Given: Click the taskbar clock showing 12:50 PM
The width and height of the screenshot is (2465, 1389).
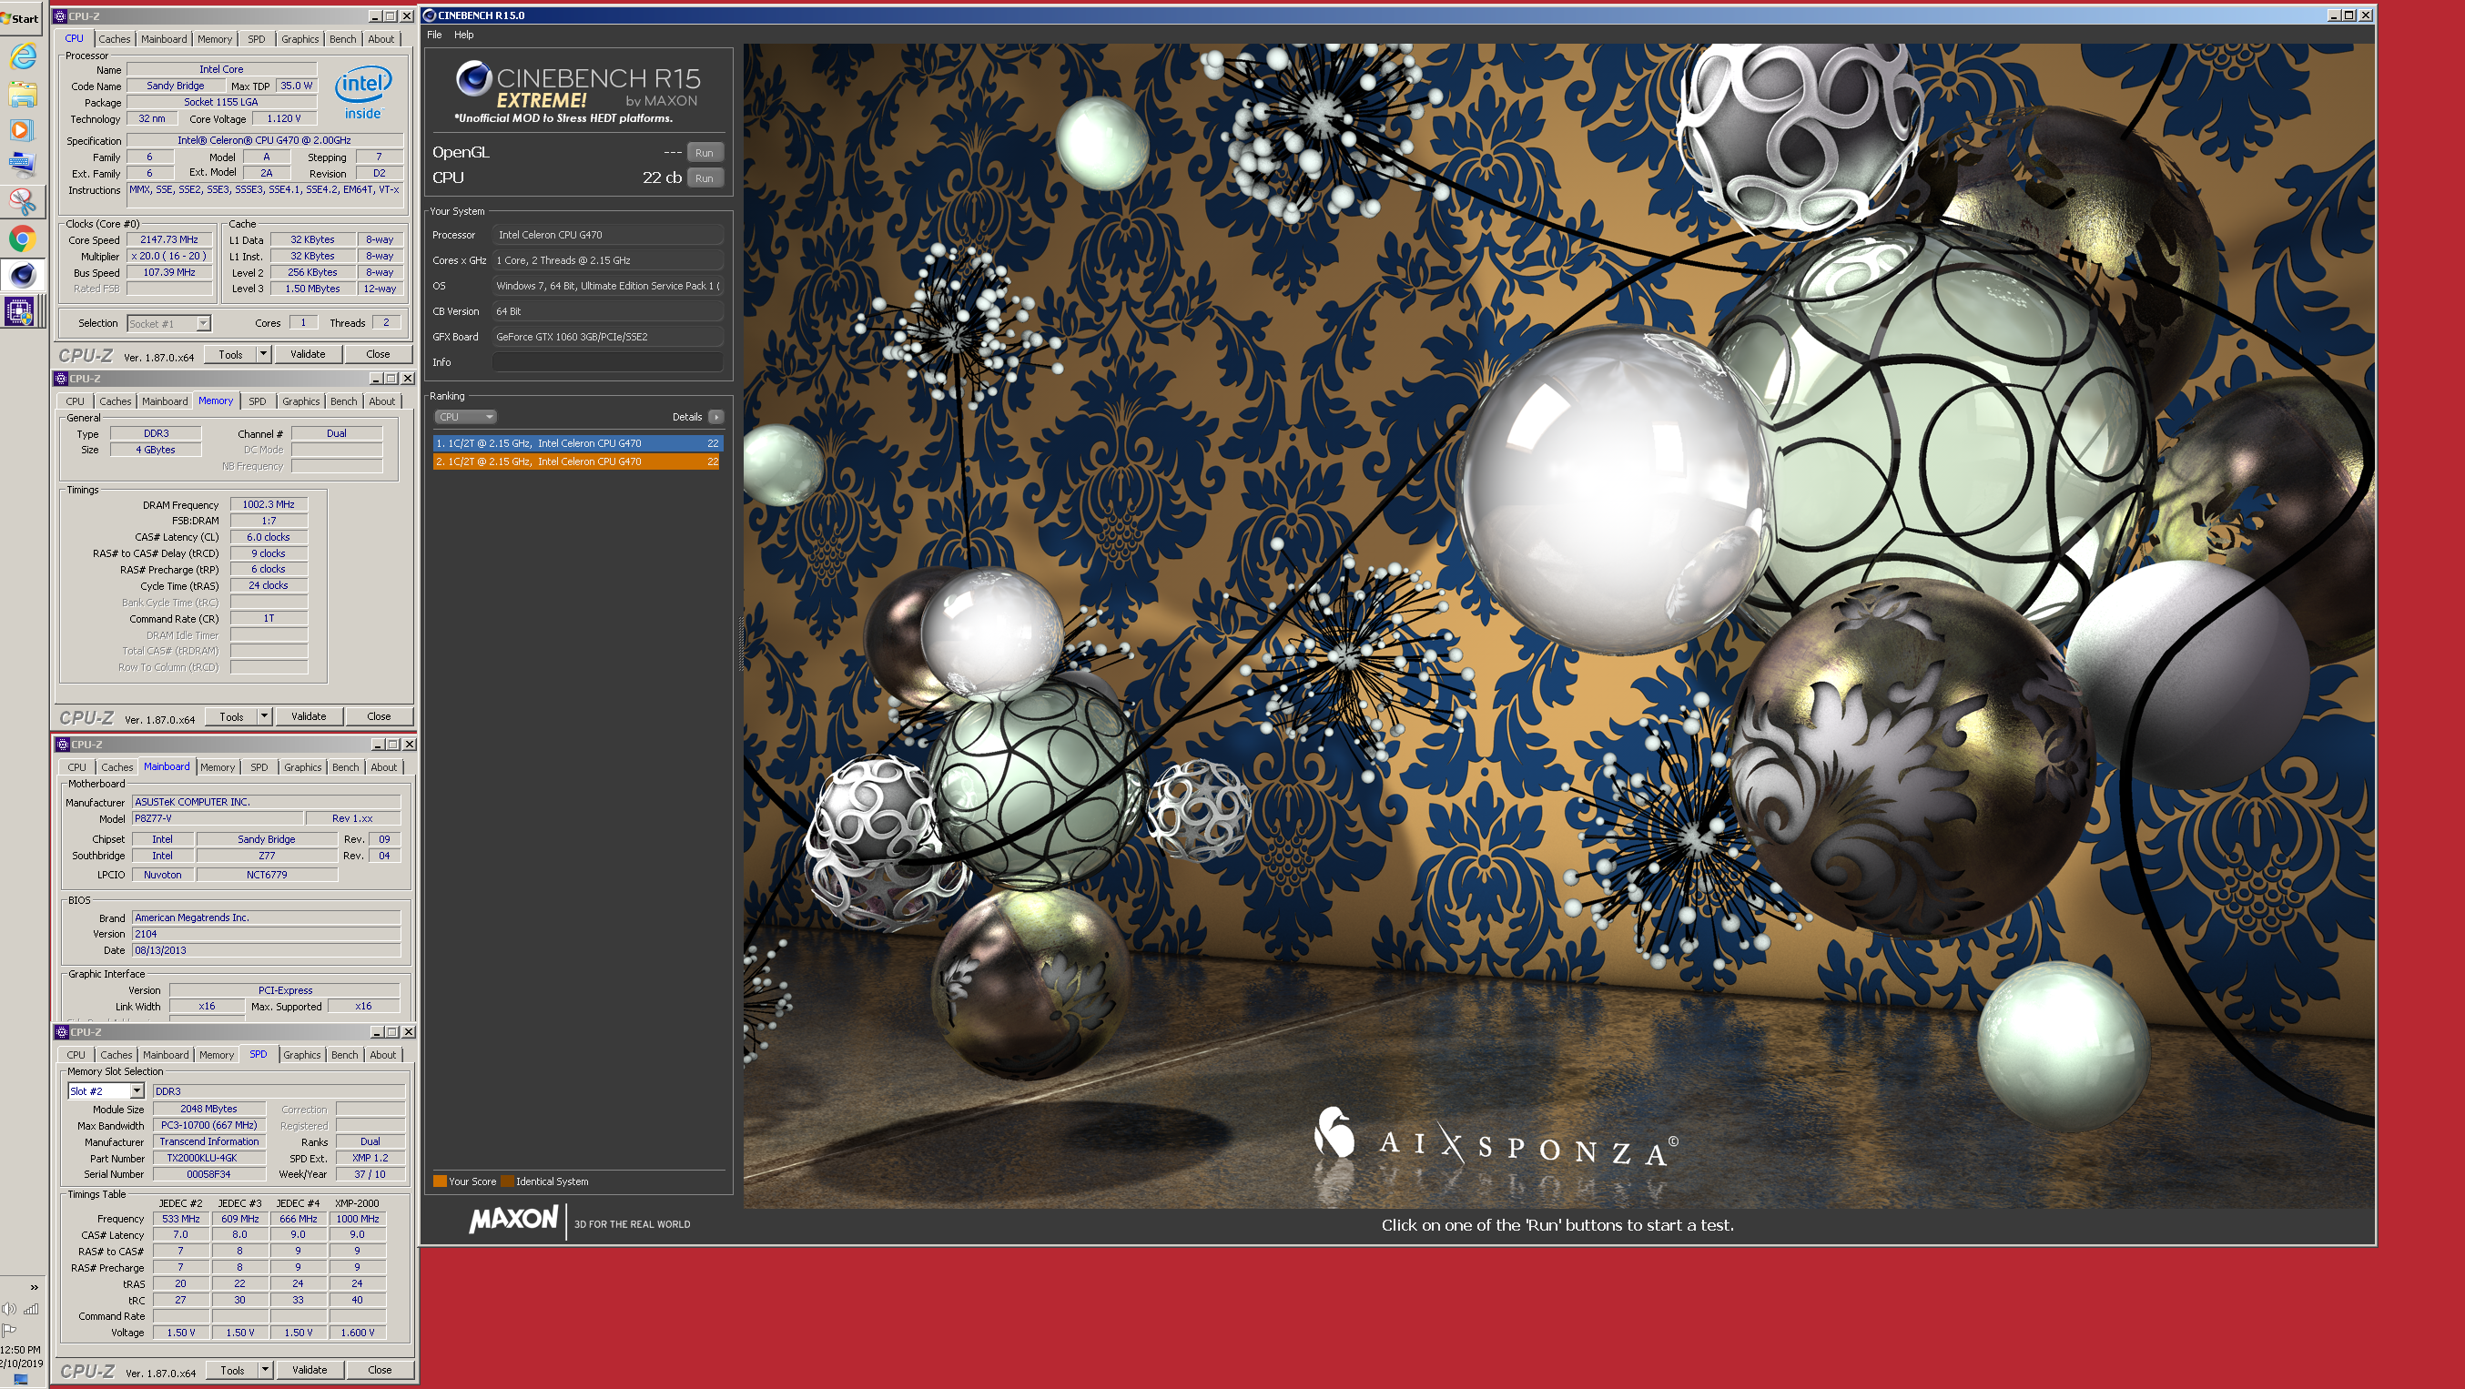Looking at the screenshot, I should click(x=20, y=1350).
